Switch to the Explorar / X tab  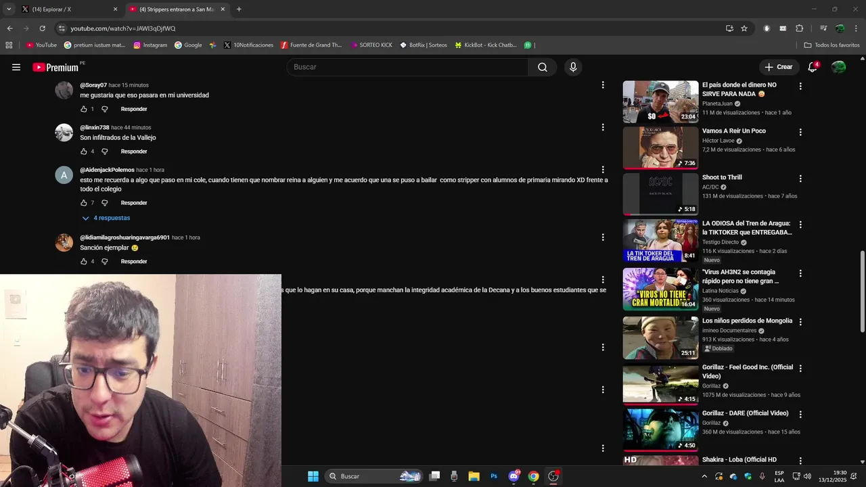point(69,9)
